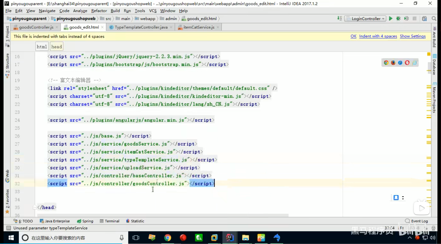Viewport: 441px width, 244px height.
Task: Open the Ant Build side panel
Action: (434, 37)
